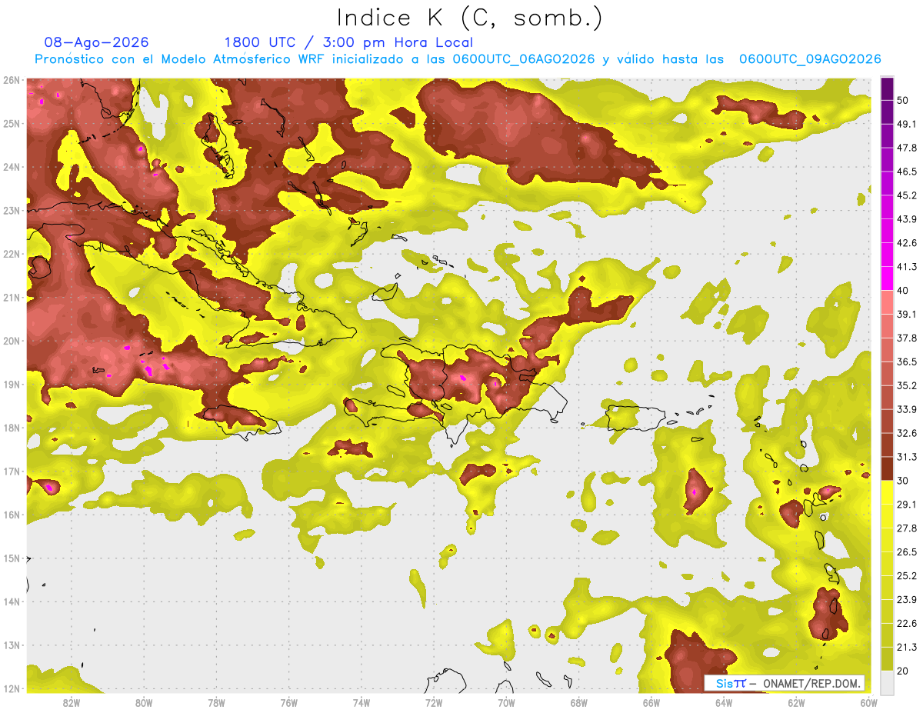Click the "23N" latitude label

coord(12,210)
